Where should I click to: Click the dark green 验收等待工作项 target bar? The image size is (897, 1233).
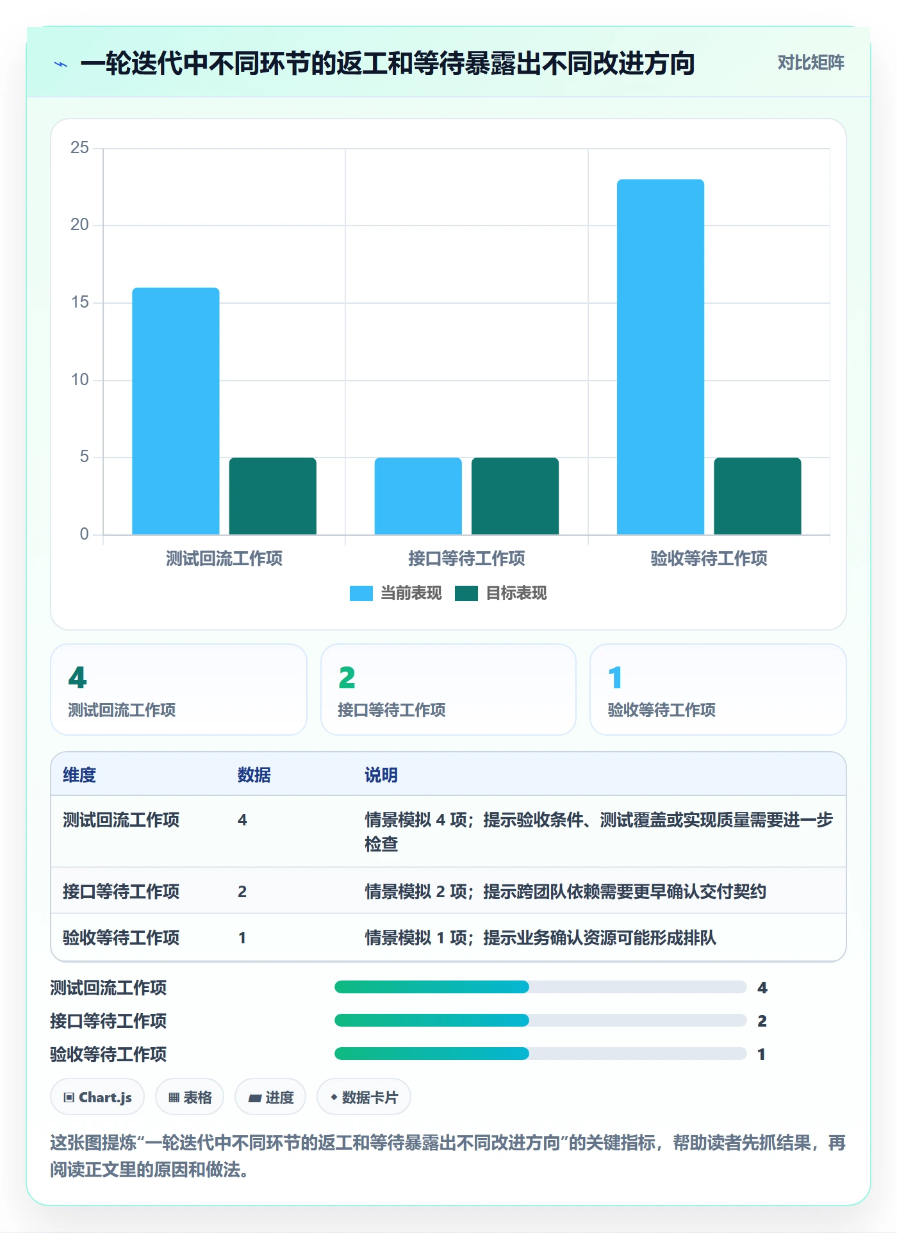pyautogui.click(x=757, y=496)
